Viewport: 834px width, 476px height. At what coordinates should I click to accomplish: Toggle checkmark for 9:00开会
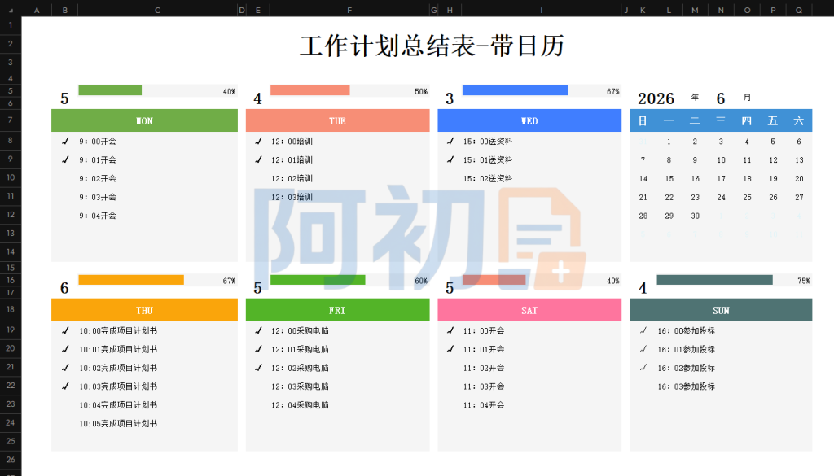pos(65,142)
